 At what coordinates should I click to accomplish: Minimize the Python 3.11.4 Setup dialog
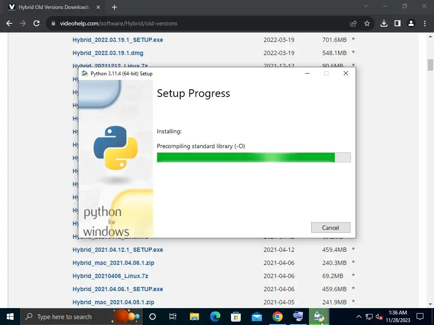(x=307, y=73)
